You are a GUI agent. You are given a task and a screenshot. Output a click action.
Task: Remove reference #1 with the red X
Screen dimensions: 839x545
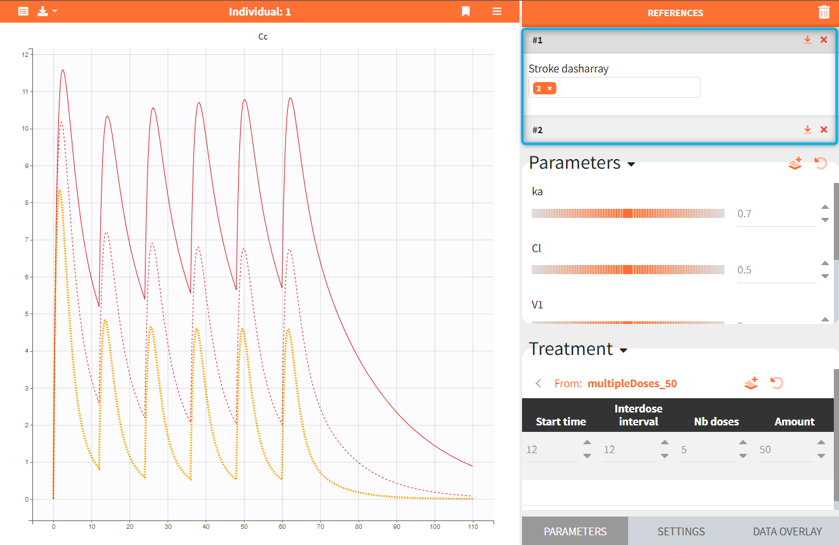[x=823, y=40]
